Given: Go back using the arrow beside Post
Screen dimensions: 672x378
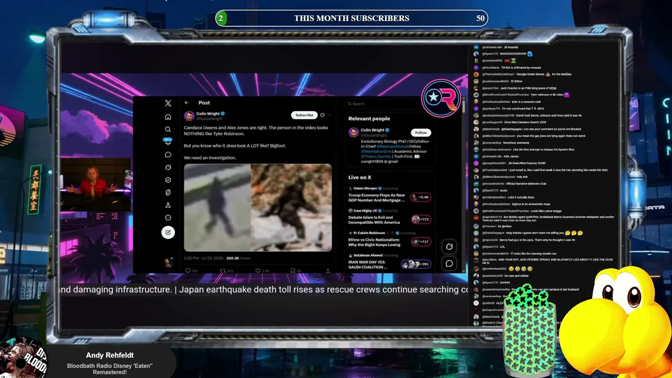Looking at the screenshot, I should tap(186, 102).
